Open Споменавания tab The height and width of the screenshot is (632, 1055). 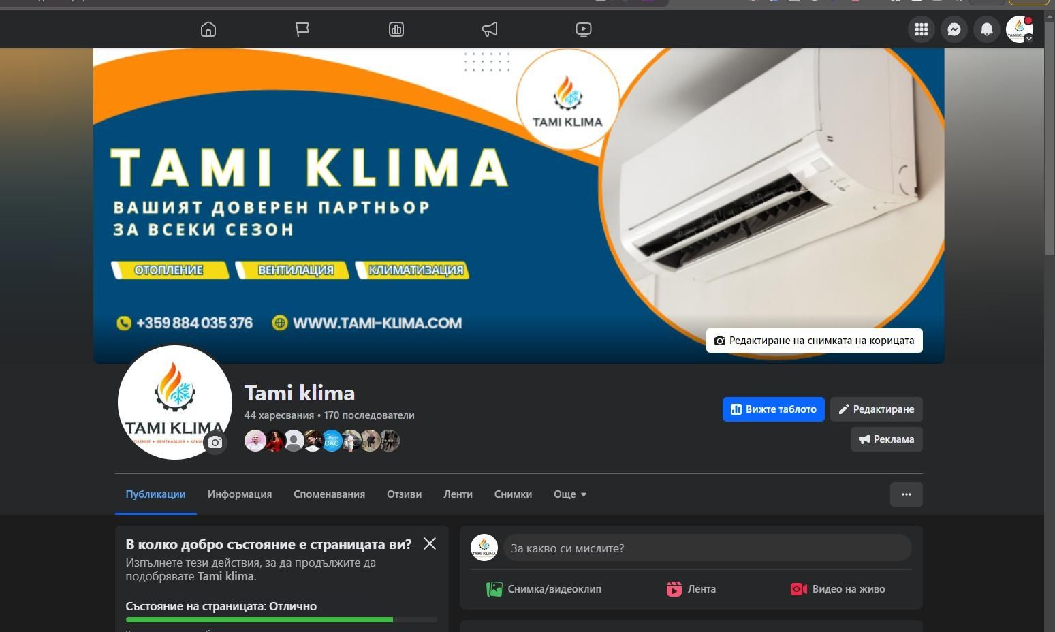tap(329, 494)
